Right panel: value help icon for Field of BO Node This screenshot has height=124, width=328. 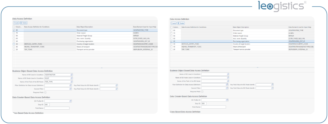(x=228, y=81)
